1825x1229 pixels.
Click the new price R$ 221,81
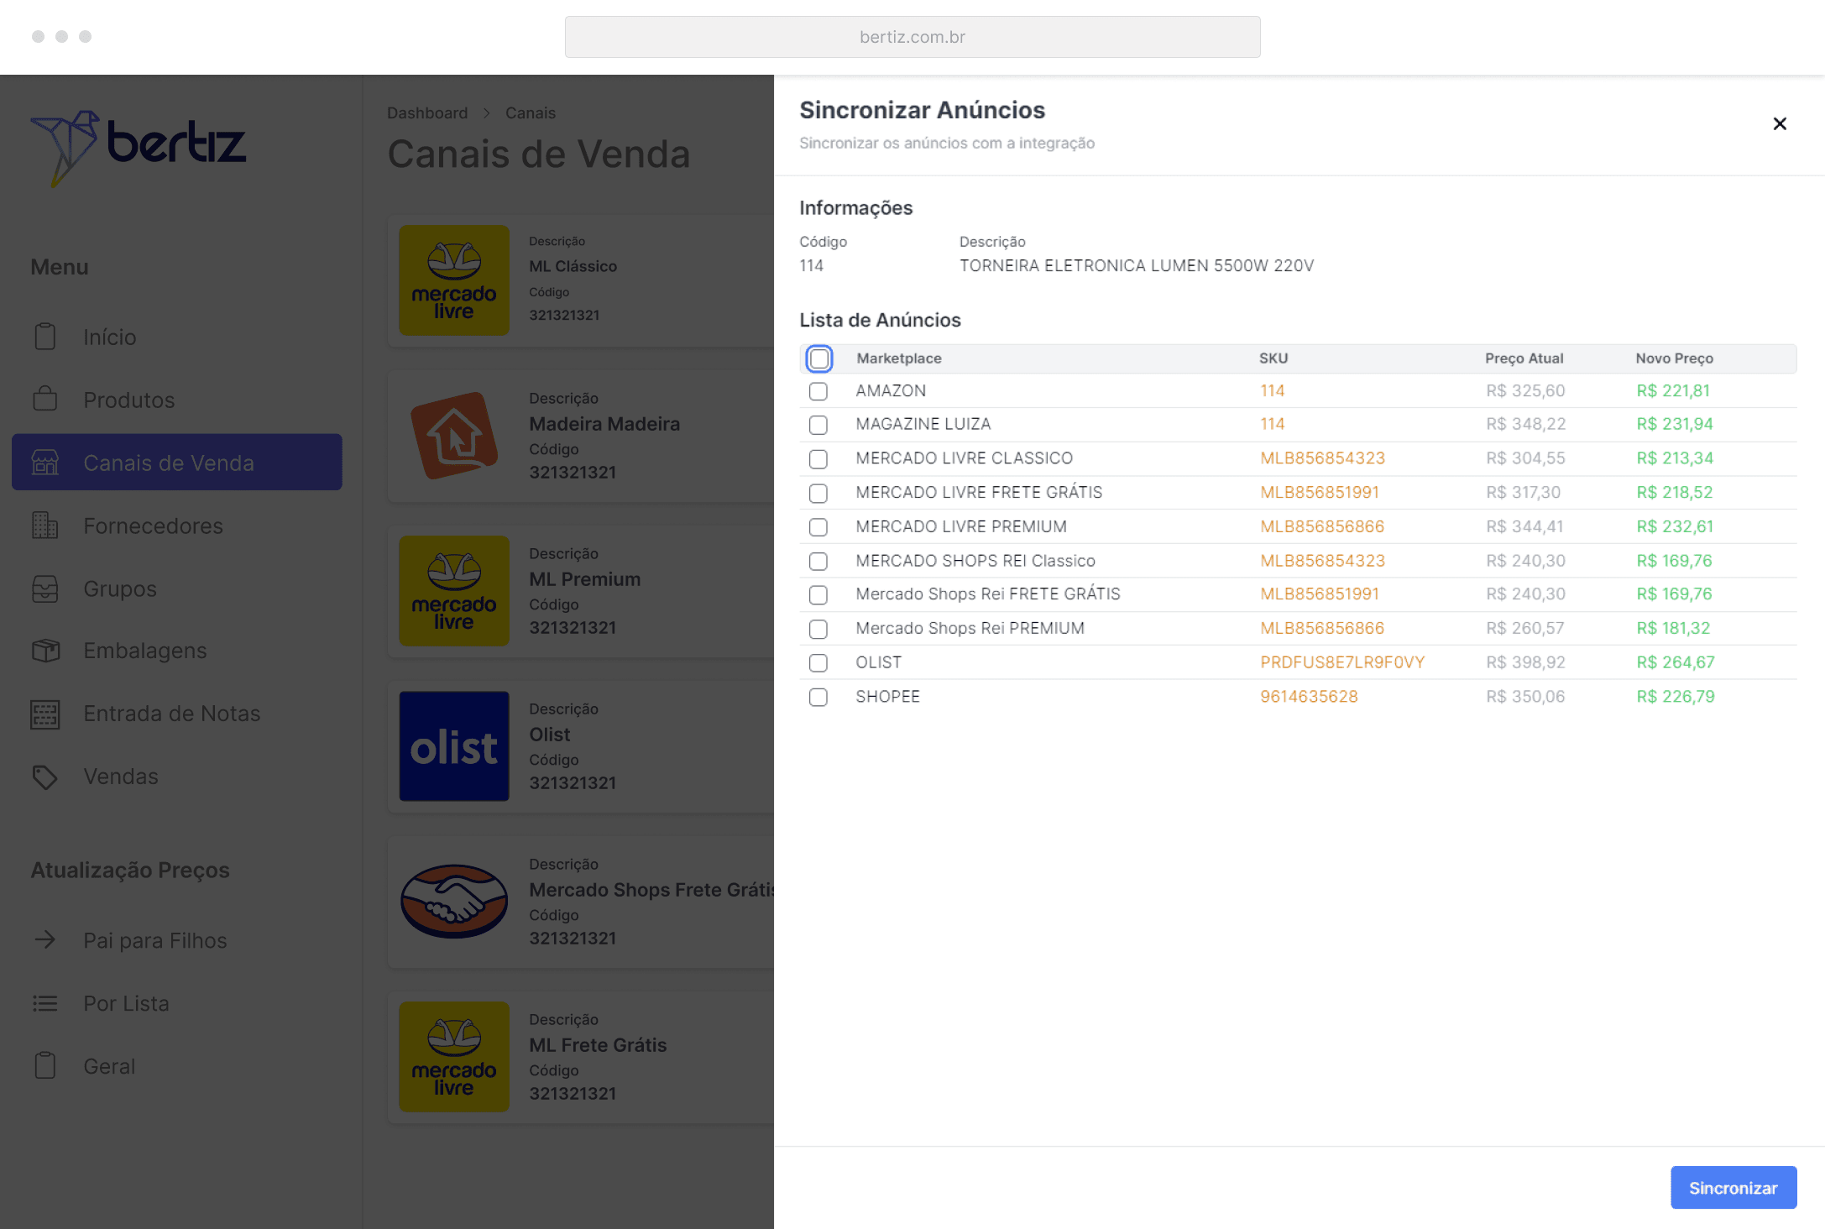point(1673,390)
